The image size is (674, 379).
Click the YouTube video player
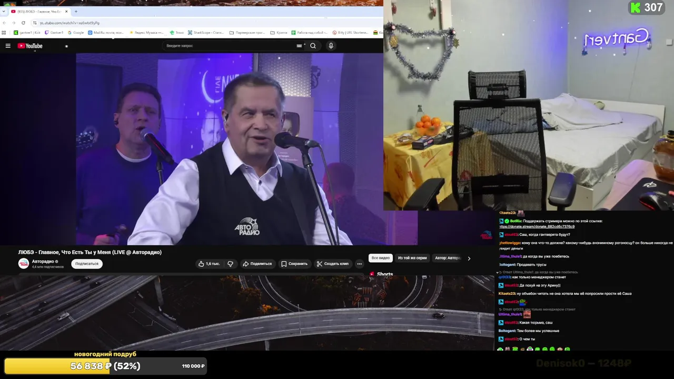coord(209,149)
